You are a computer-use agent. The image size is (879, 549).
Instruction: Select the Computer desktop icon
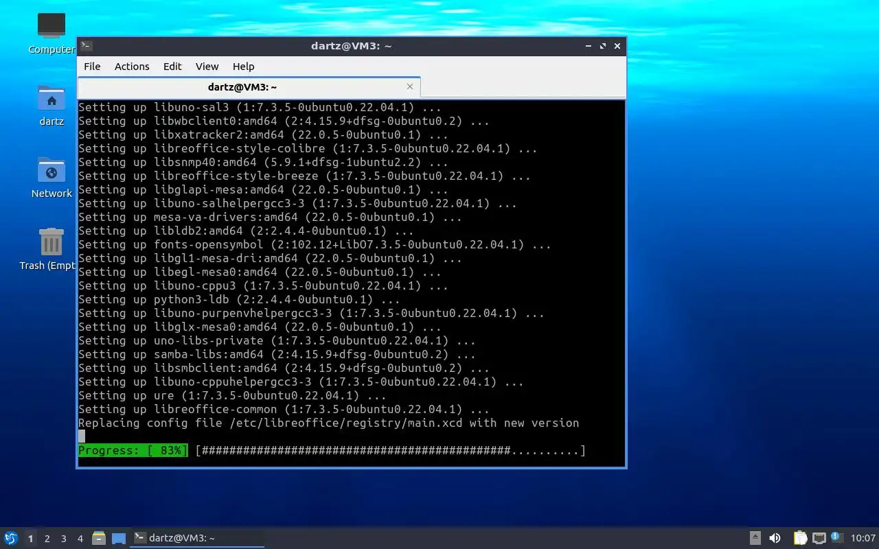point(52,33)
